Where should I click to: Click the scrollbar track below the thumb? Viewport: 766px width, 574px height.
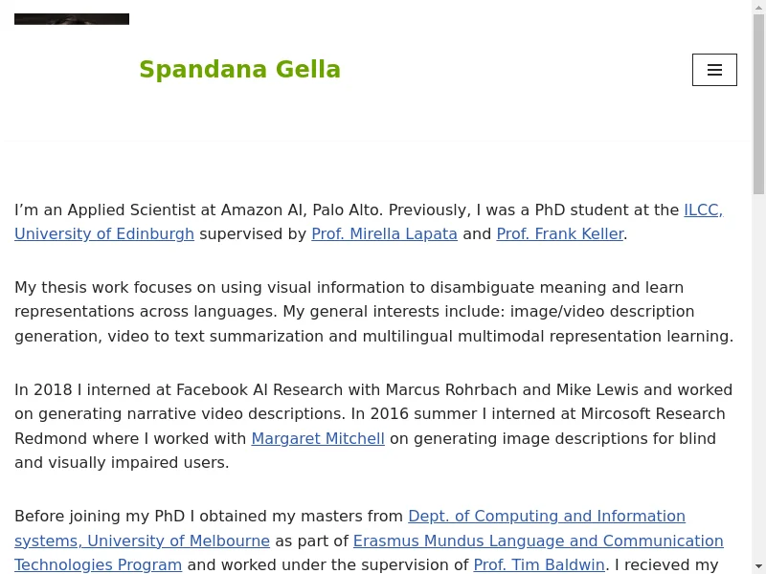(x=758, y=383)
